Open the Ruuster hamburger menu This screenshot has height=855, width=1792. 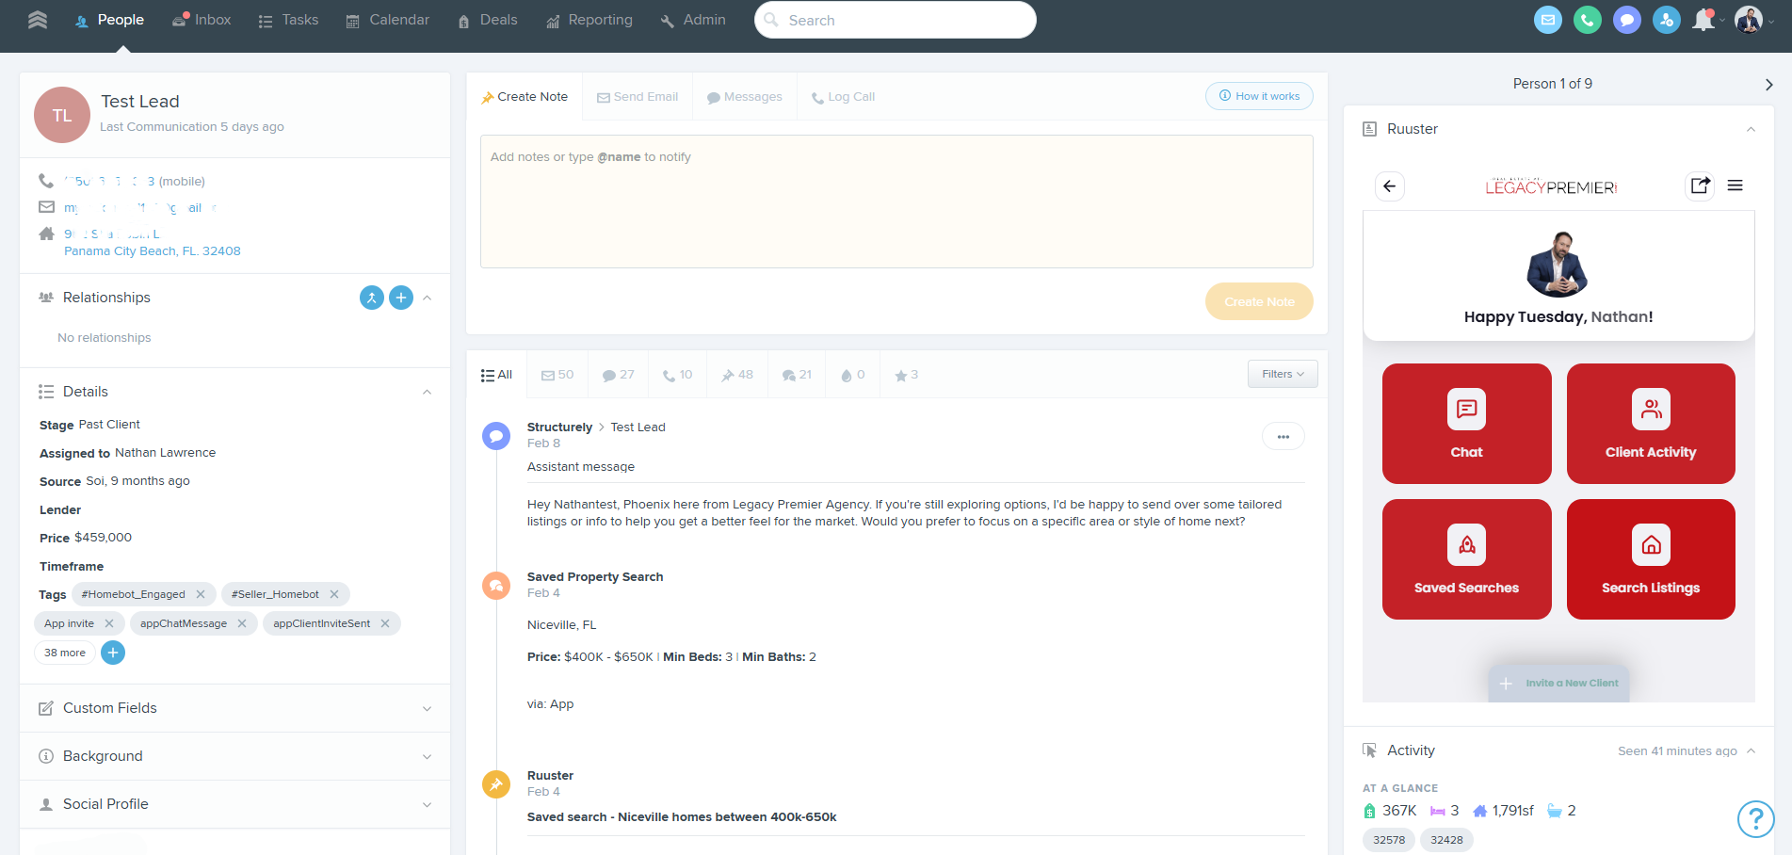coord(1735,186)
